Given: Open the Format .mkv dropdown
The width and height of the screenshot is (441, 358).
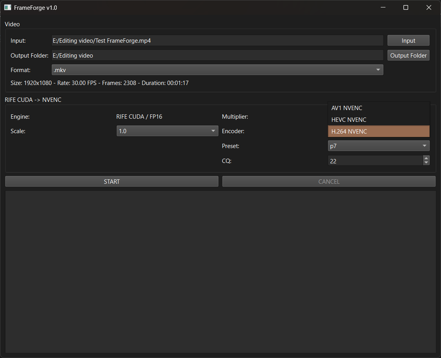Looking at the screenshot, I should point(218,70).
